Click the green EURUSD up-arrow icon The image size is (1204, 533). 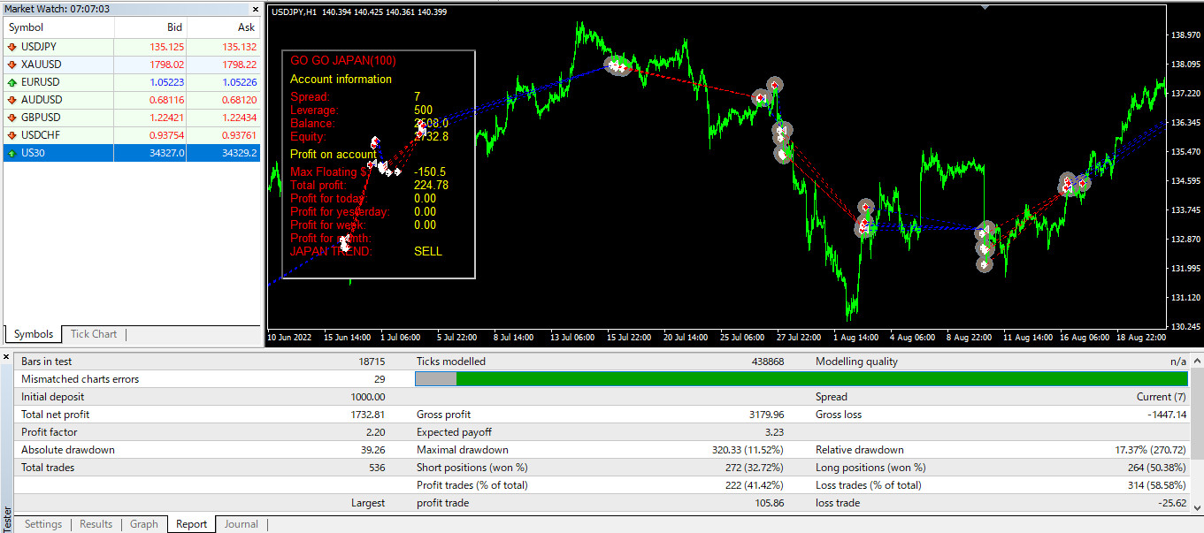[x=12, y=82]
